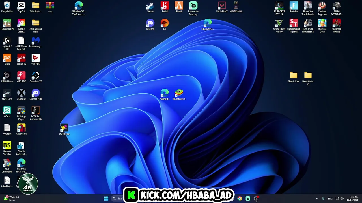The image size is (362, 203).
Task: Launch Among Us shortcut
Action: point(21,130)
